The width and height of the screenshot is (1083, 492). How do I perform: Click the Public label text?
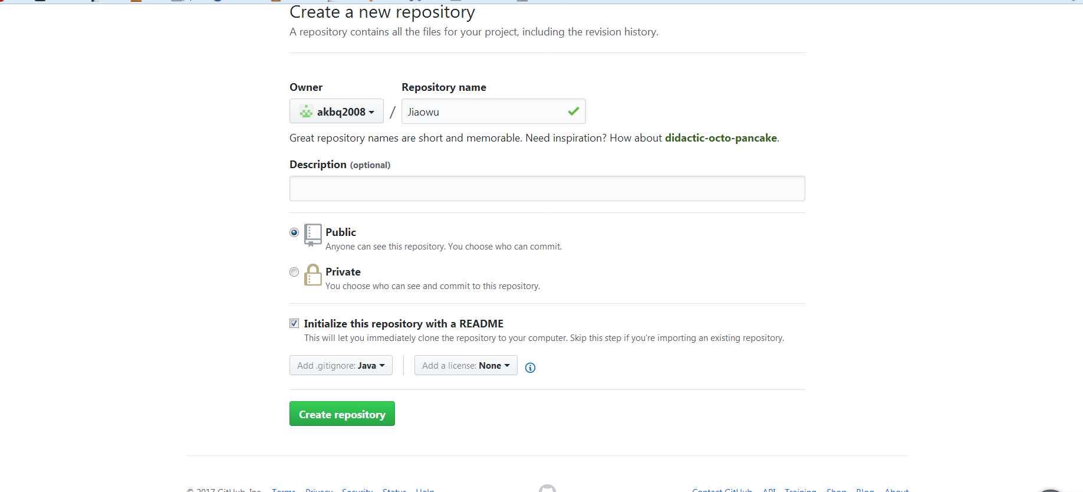point(341,232)
